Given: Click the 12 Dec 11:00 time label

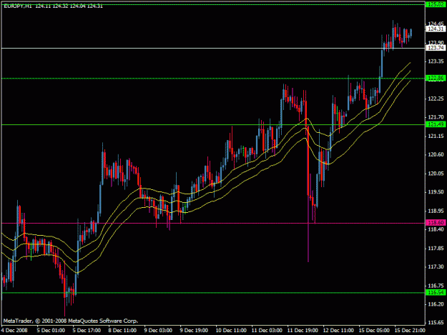Looking at the screenshot, I should (x=338, y=330).
